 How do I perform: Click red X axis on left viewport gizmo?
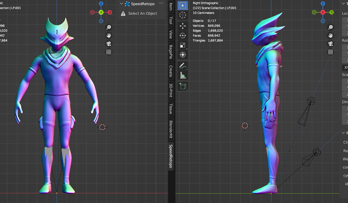click(110, 12)
